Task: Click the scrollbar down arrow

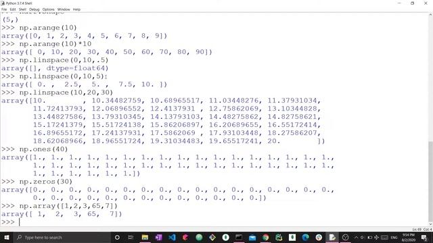Action: [430, 224]
